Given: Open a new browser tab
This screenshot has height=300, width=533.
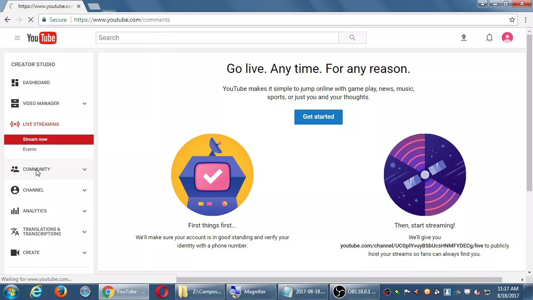Looking at the screenshot, I should pos(94,6).
